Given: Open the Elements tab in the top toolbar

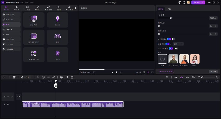Looking at the screenshot, I should click(27, 8).
